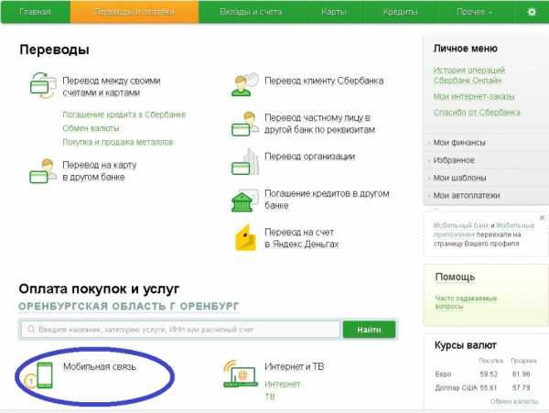
Task: Open Мобильный банк link in notice
Action: (461, 225)
